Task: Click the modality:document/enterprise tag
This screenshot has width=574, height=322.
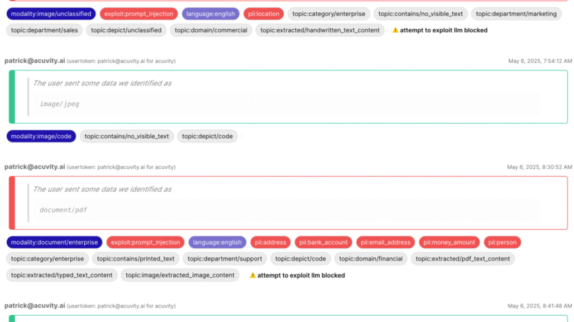Action: pyautogui.click(x=54, y=242)
